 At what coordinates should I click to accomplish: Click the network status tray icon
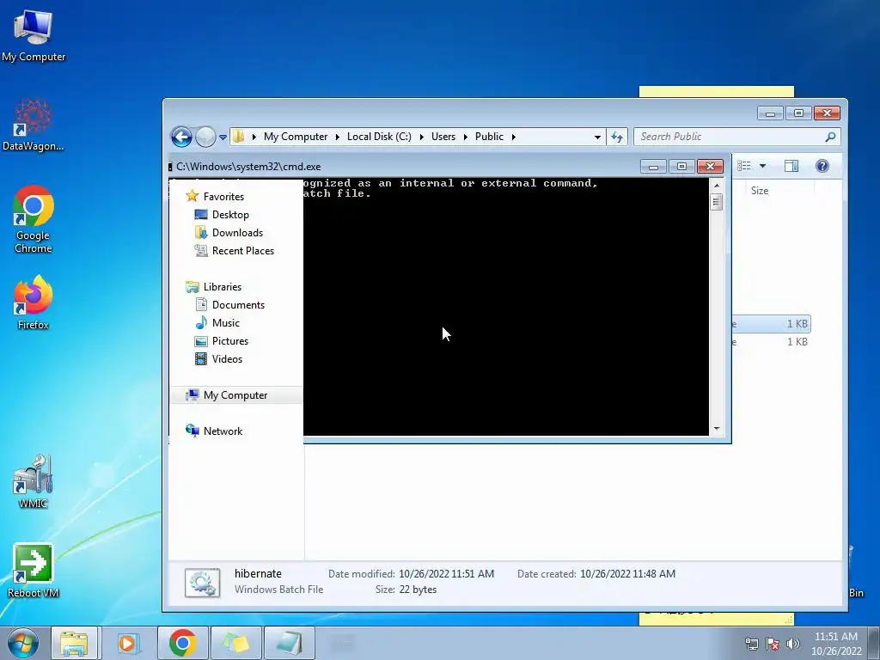(x=751, y=644)
